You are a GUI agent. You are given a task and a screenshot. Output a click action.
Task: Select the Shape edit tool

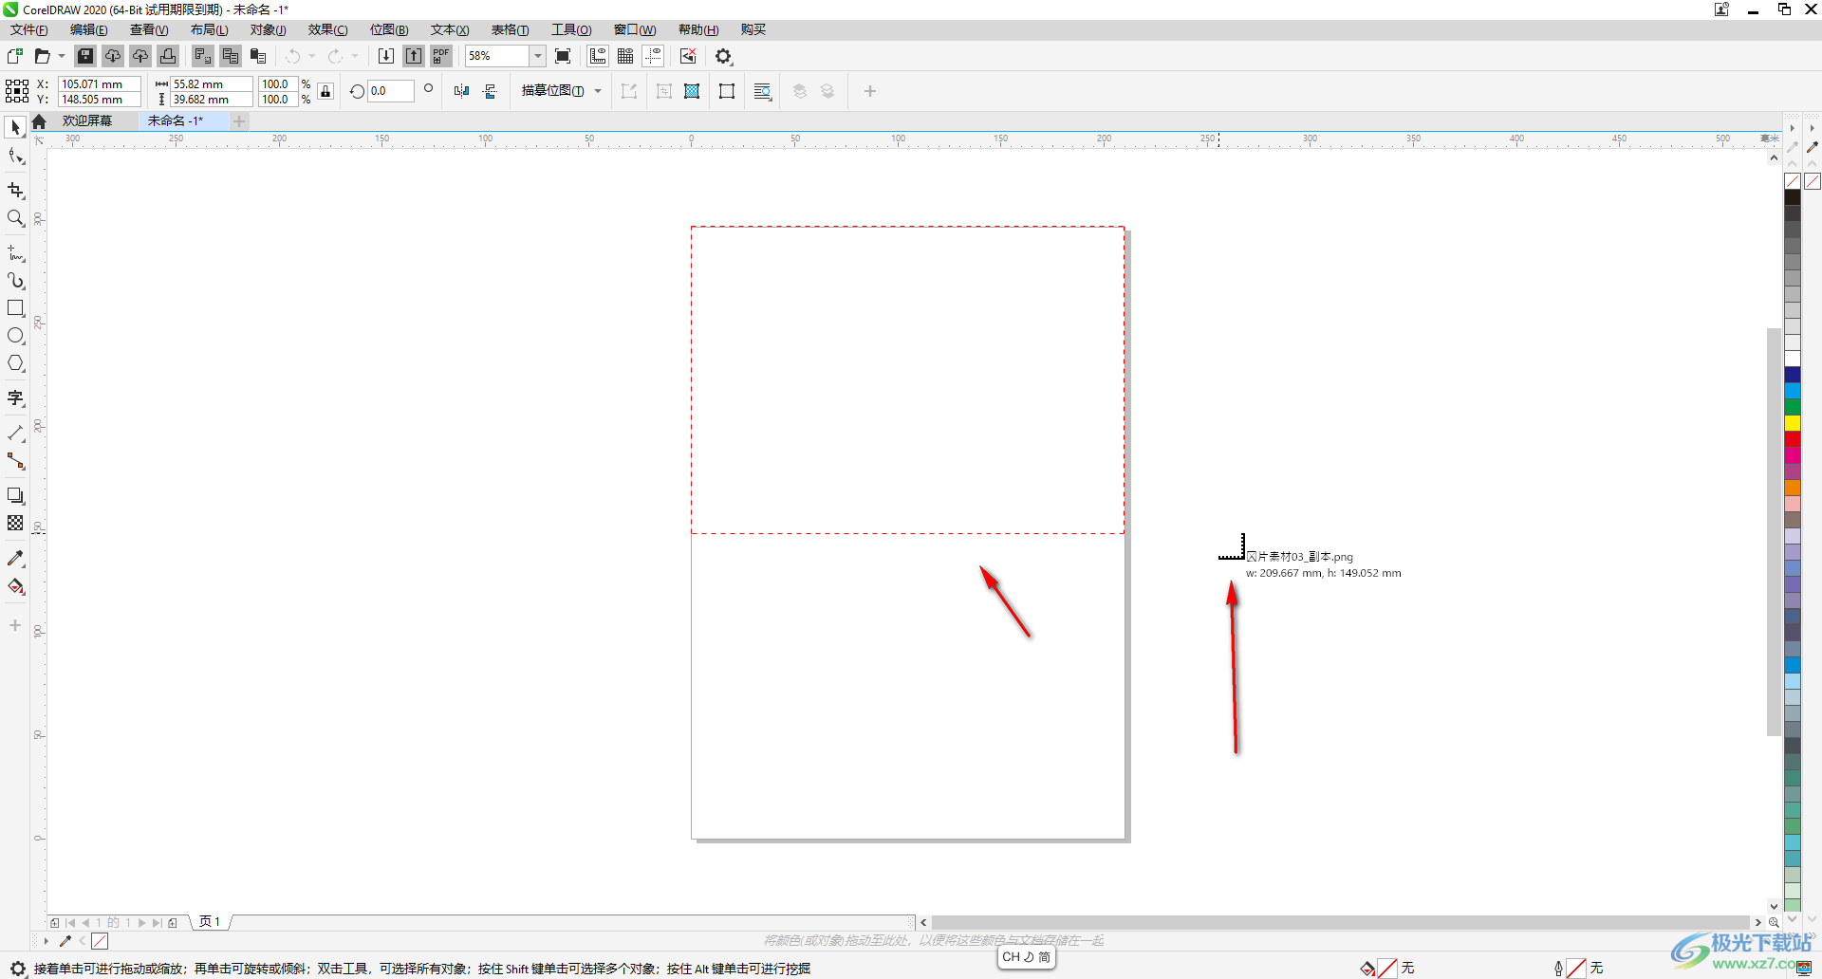15,157
